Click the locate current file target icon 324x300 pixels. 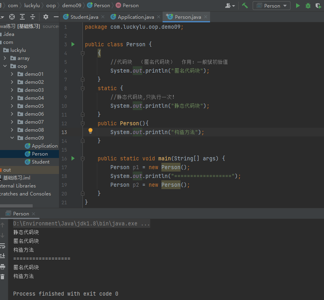point(12,17)
